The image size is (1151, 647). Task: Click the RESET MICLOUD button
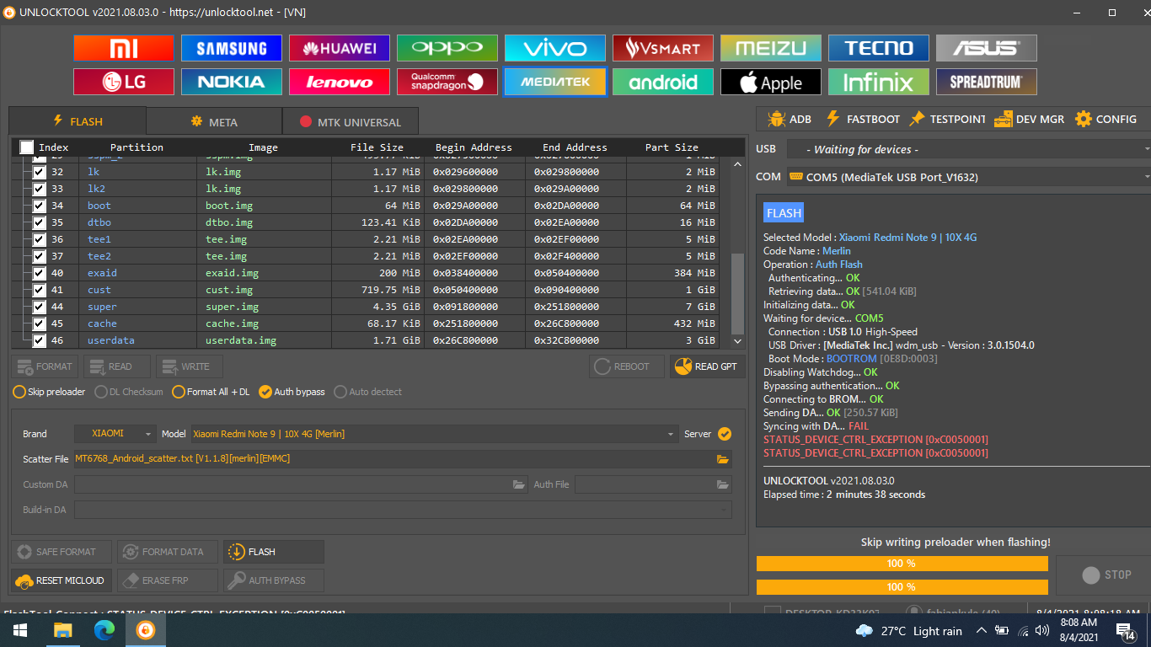click(61, 580)
